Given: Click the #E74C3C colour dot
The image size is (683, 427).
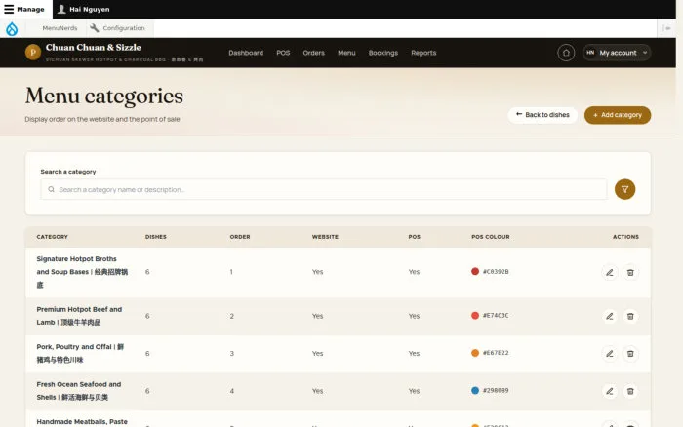Looking at the screenshot, I should pyautogui.click(x=475, y=316).
